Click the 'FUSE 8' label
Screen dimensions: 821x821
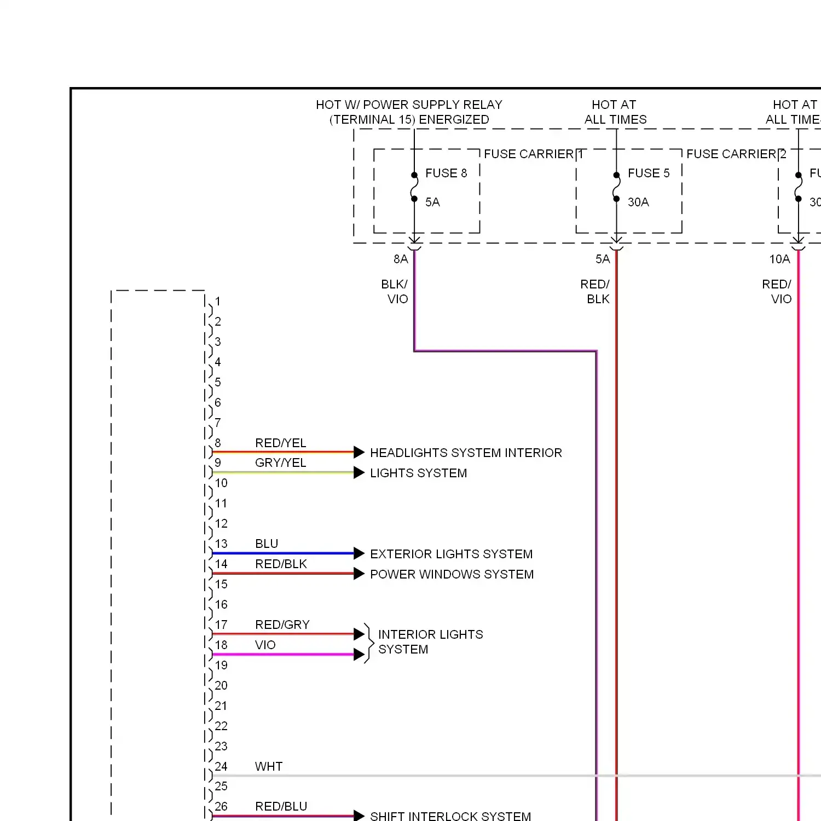tap(446, 173)
